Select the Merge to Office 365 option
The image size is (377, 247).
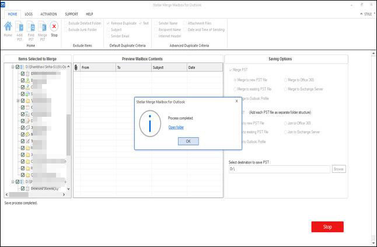[x=285, y=79]
